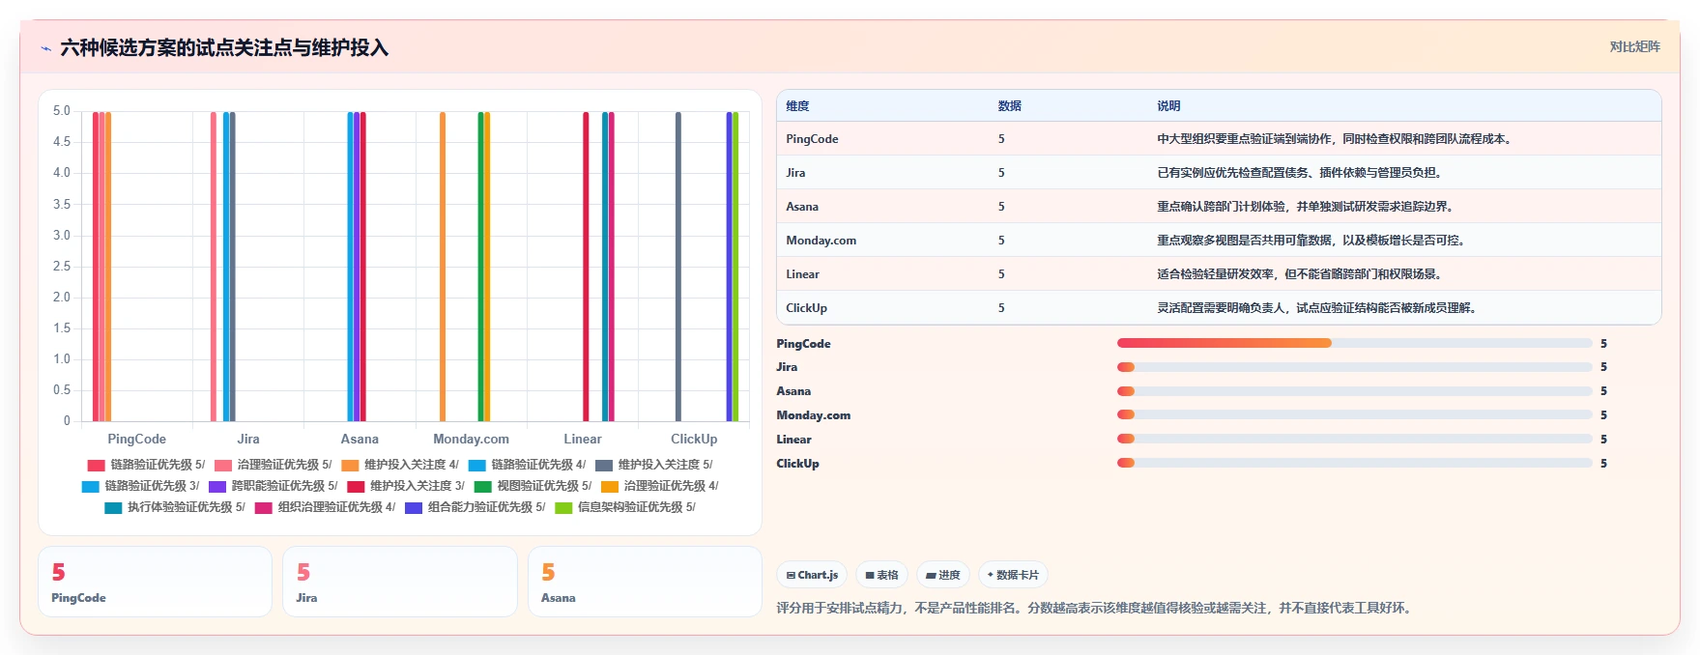Toggle the 维护投入关注度 3/ legend entry
This screenshot has width=1700, height=655.
point(406,486)
